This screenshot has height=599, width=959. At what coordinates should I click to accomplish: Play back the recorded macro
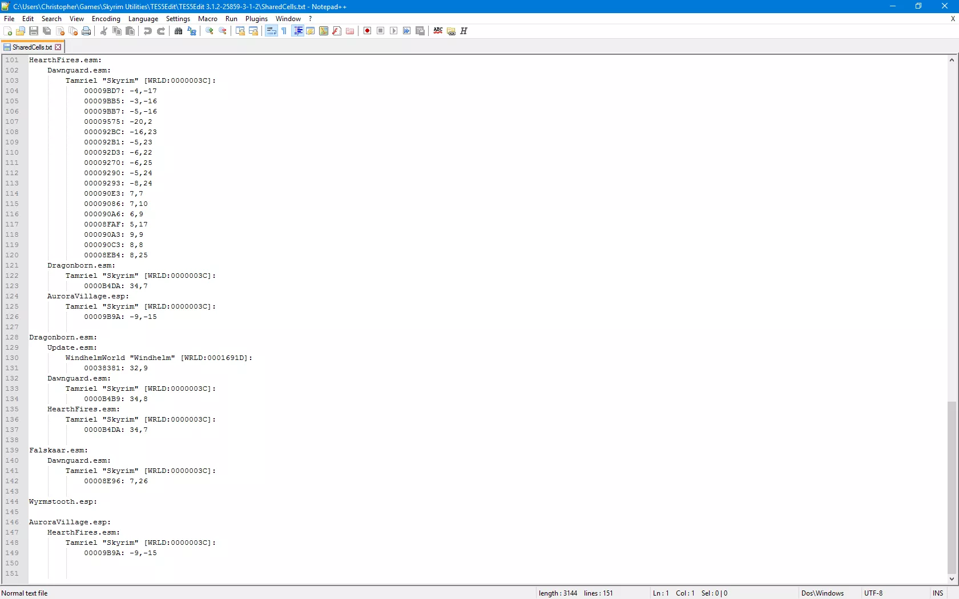394,31
